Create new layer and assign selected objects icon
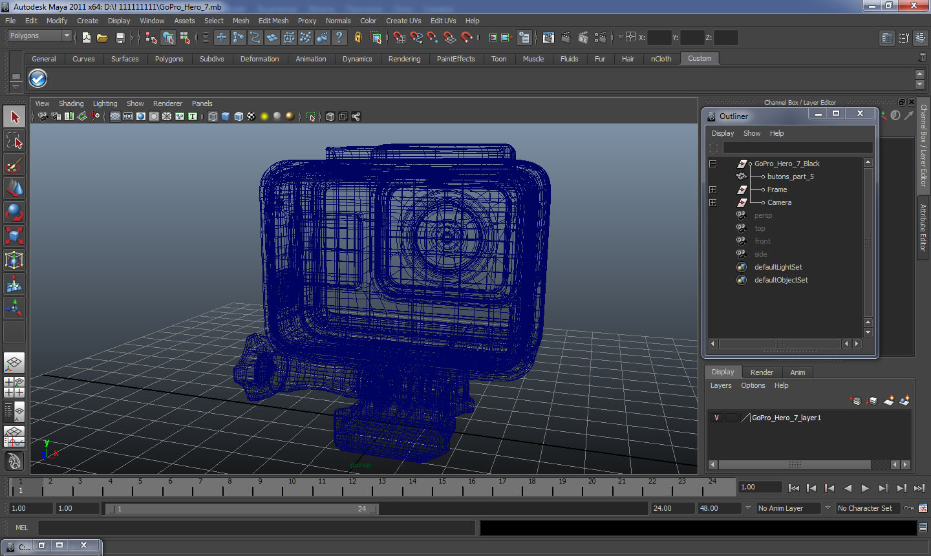This screenshot has width=931, height=556. tap(904, 401)
